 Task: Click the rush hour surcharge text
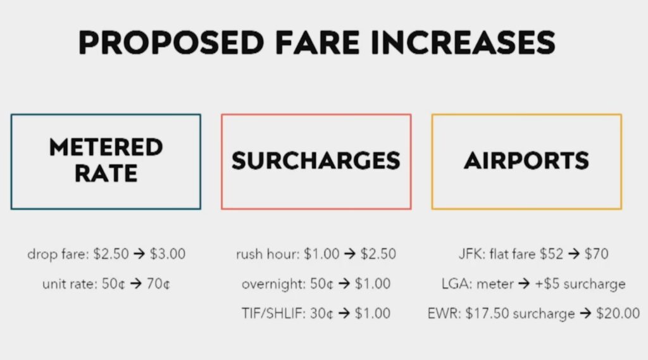tap(316, 254)
